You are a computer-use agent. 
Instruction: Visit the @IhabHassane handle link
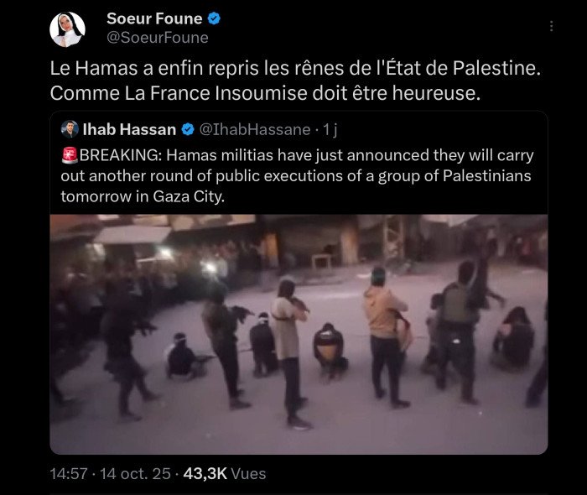255,129
